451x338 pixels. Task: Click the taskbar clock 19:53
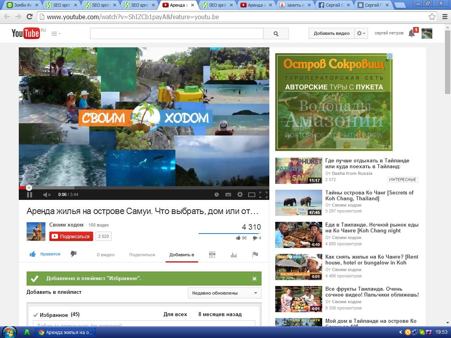(441, 332)
